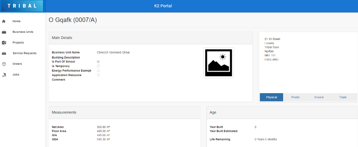Click the Jobs worker icon
This screenshot has width=358, height=147.
pos(4,75)
